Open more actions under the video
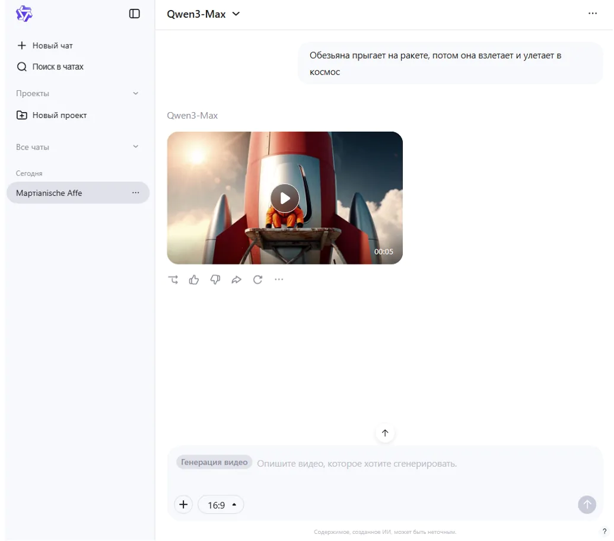This screenshot has width=614, height=541. tap(279, 279)
